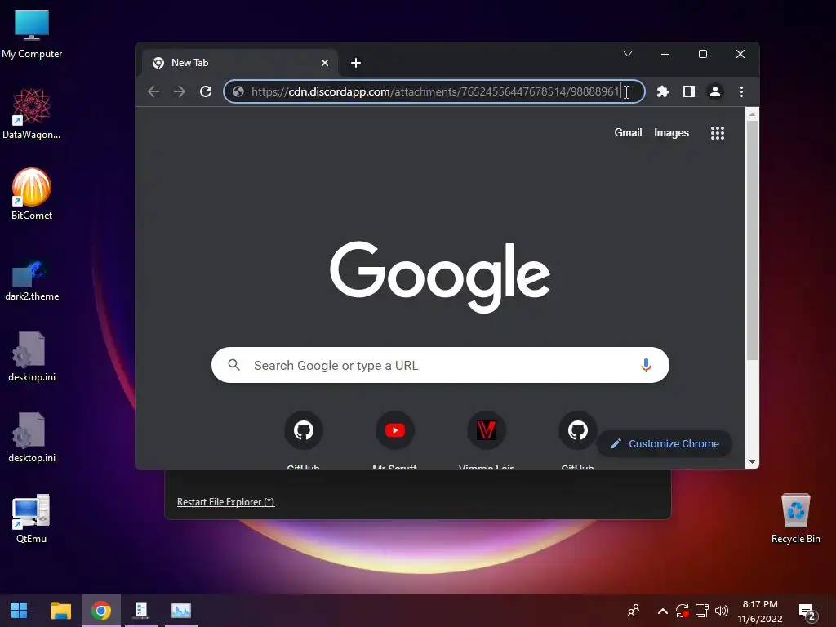Click the Google logo

[440, 277]
